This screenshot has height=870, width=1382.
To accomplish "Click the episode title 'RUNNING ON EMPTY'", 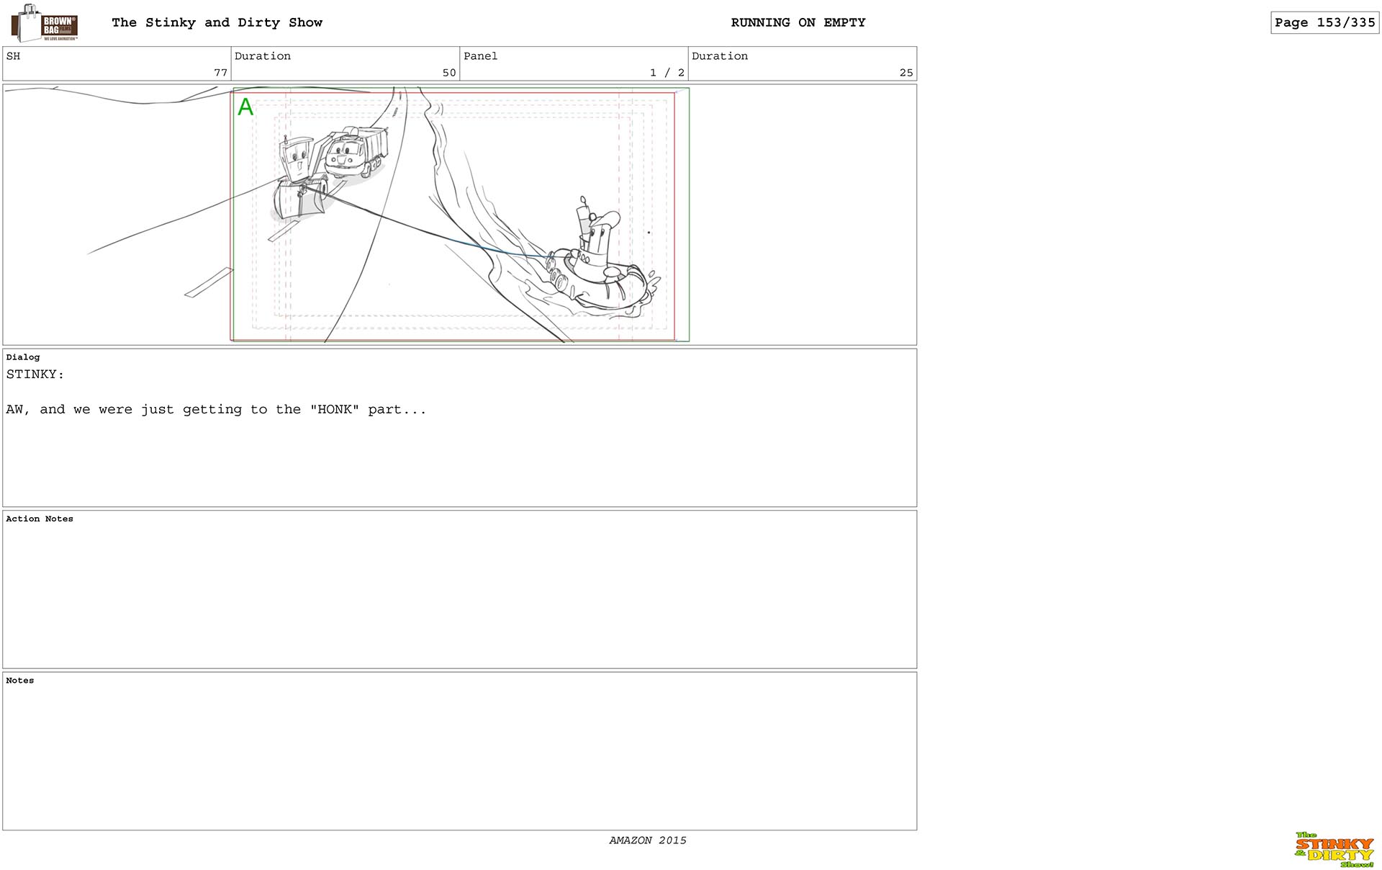I will coord(798,22).
